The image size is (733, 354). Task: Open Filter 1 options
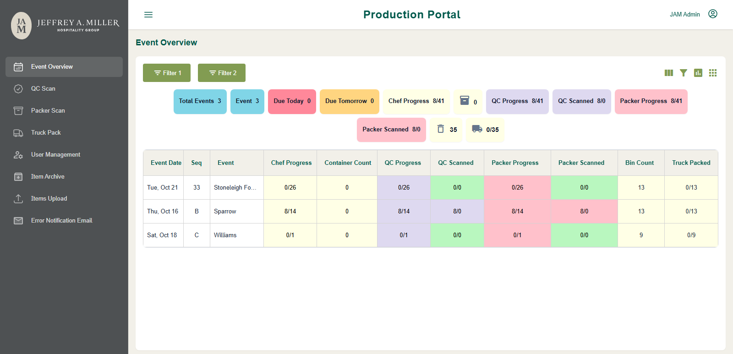pos(167,73)
